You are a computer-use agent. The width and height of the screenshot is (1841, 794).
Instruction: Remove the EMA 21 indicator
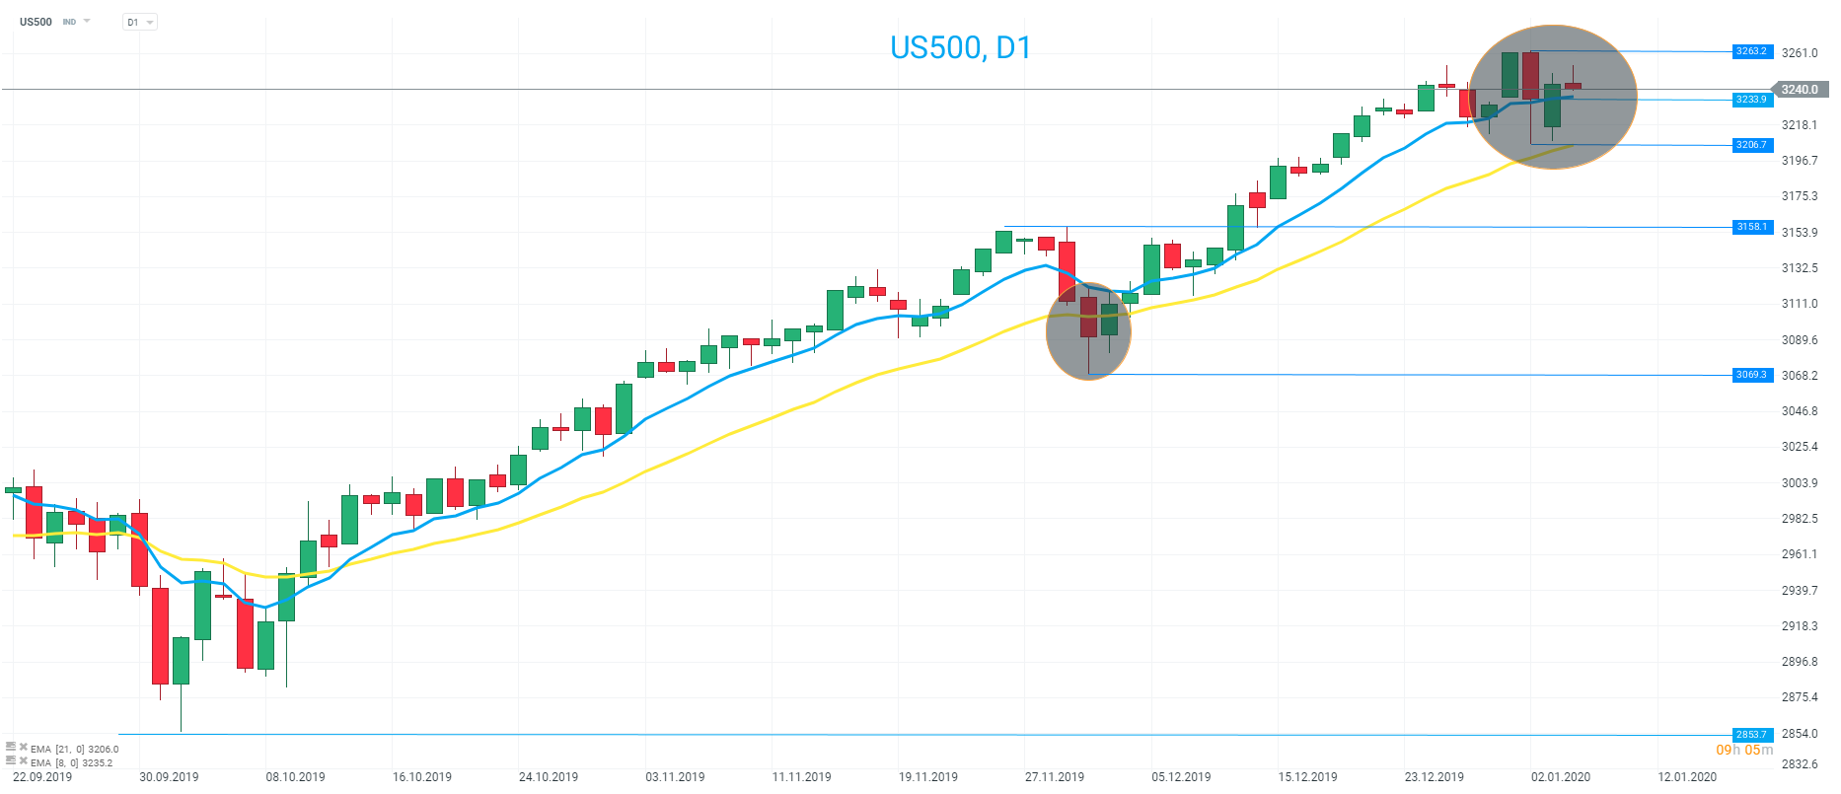[23, 748]
